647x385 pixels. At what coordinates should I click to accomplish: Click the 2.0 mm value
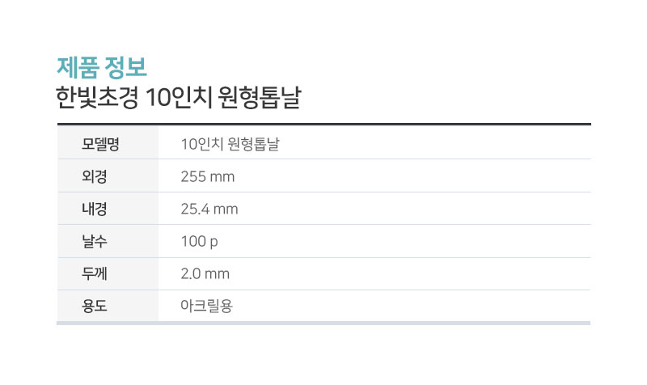tap(205, 273)
